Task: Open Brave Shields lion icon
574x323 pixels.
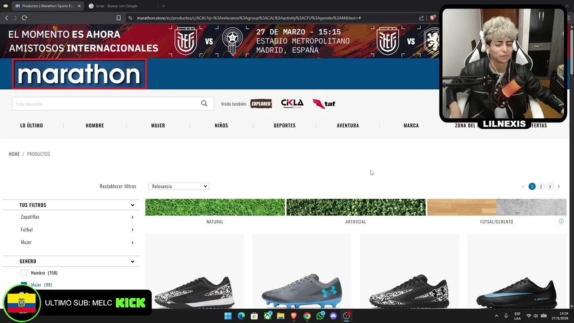Action: tap(433, 18)
